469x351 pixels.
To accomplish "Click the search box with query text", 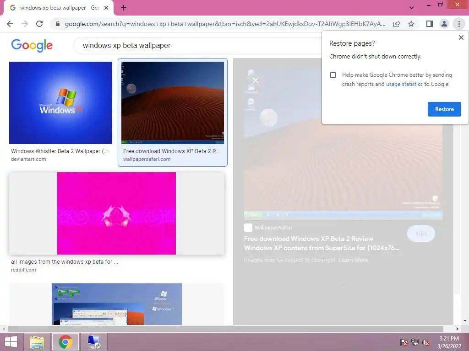I will (197, 46).
